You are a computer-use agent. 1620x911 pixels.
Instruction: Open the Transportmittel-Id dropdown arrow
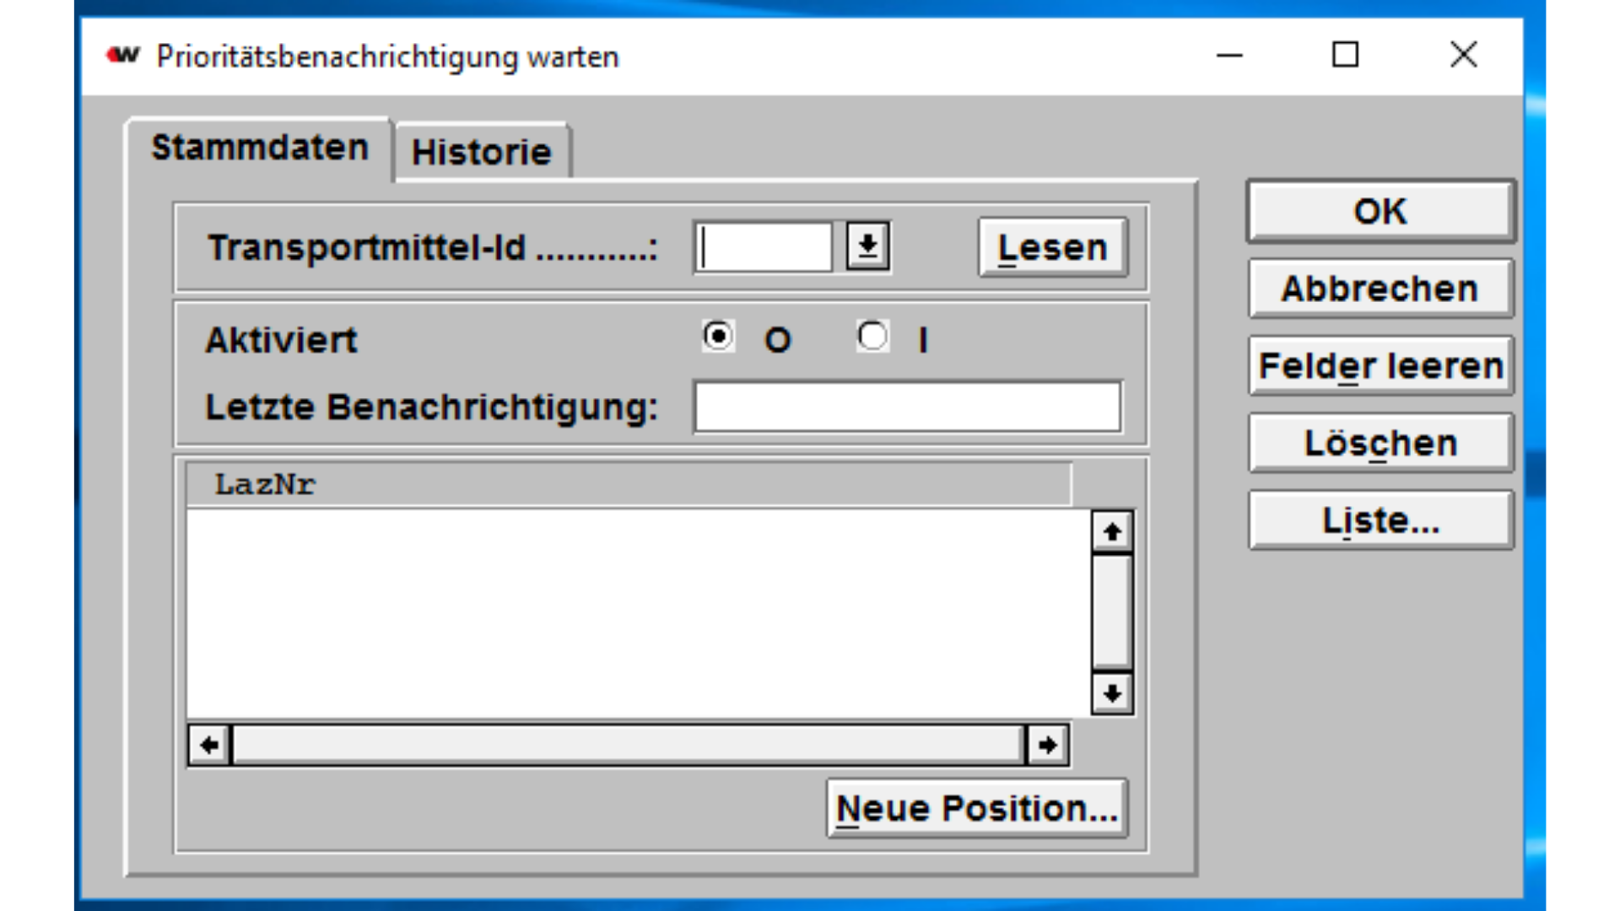tap(868, 247)
